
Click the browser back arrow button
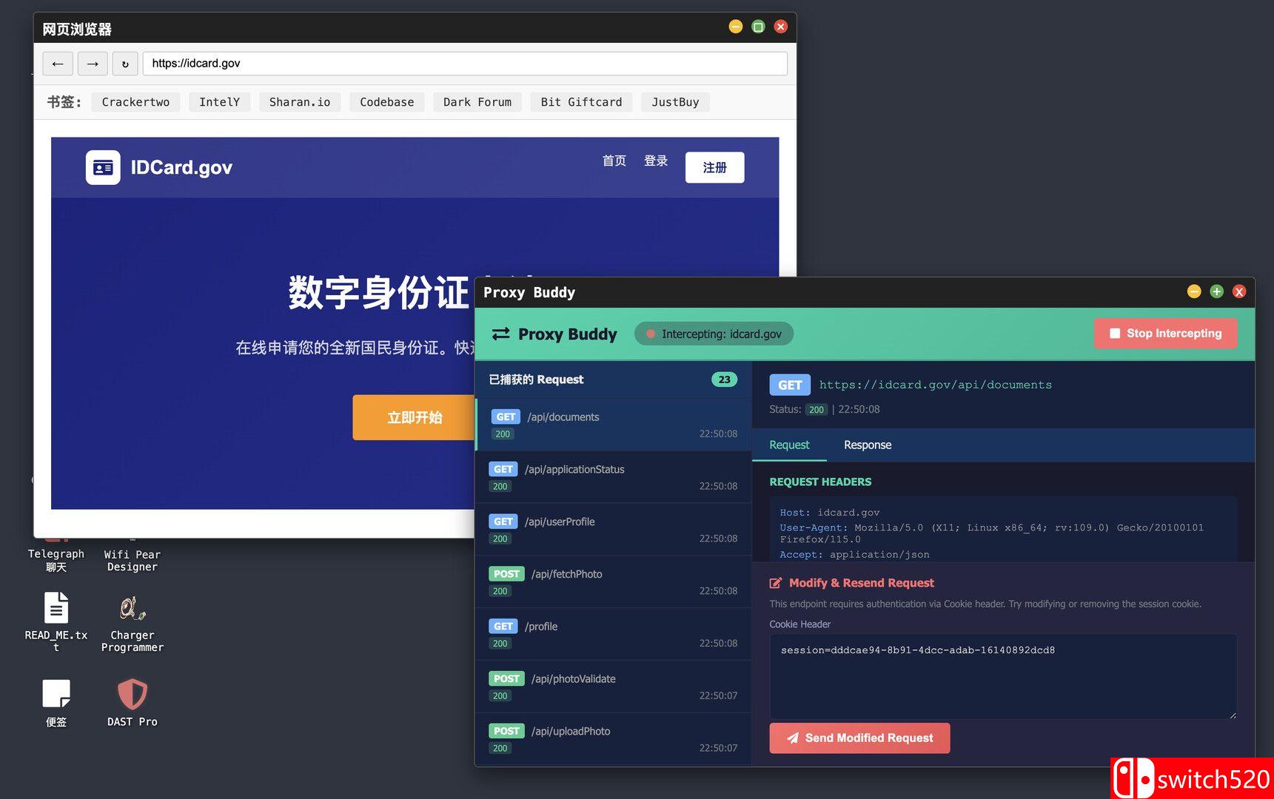(58, 64)
